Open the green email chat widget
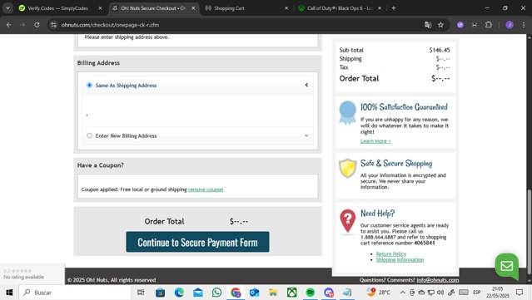 [x=506, y=266]
